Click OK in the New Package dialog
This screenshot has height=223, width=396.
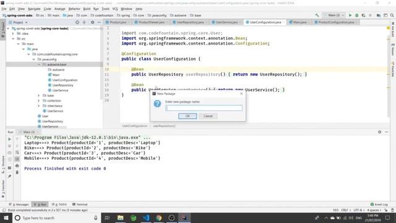tap(187, 116)
